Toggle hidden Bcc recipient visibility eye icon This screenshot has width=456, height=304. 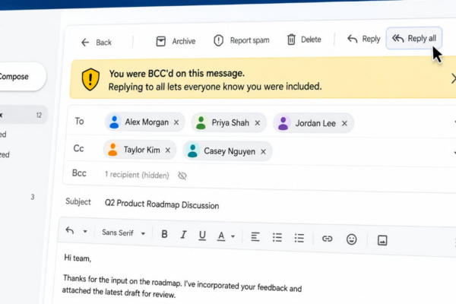tap(182, 176)
